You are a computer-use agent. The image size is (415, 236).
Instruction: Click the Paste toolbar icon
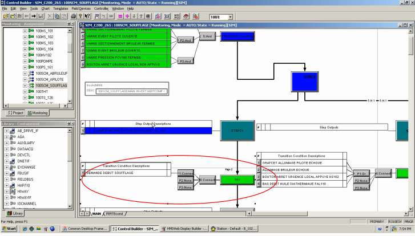[x=64, y=17]
